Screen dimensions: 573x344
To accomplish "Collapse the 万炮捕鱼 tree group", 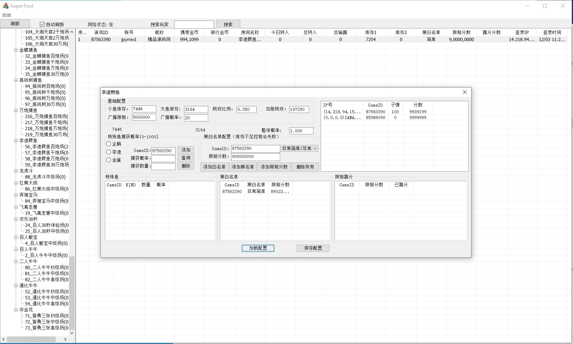I will 16,111.
